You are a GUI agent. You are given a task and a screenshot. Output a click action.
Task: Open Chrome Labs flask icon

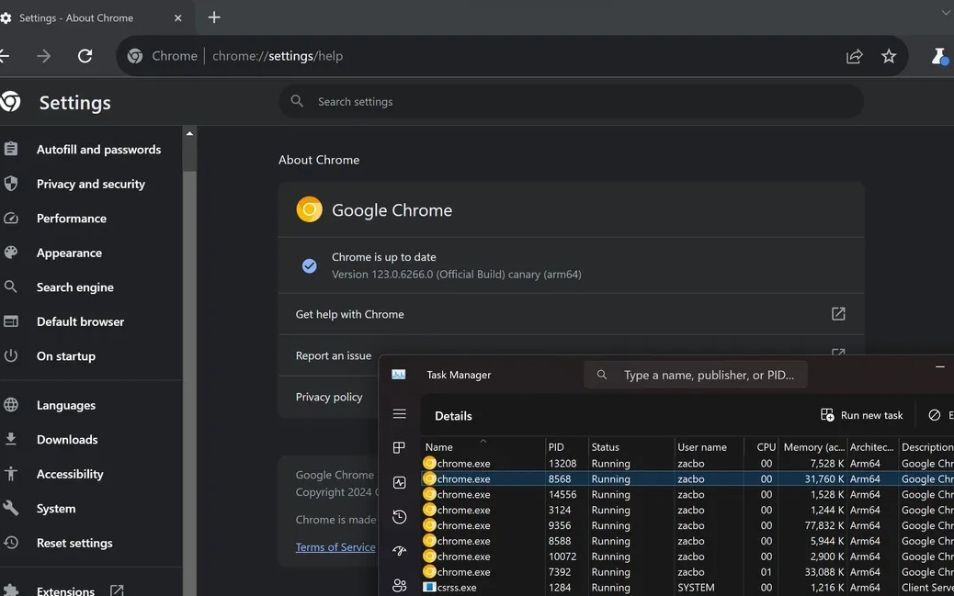tap(940, 56)
